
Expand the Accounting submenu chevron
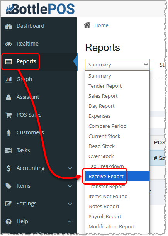[70, 168]
